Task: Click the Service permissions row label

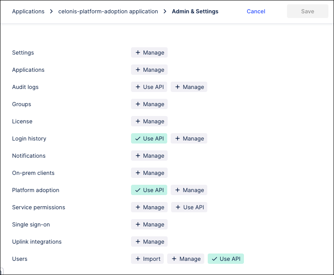Action: (38, 207)
